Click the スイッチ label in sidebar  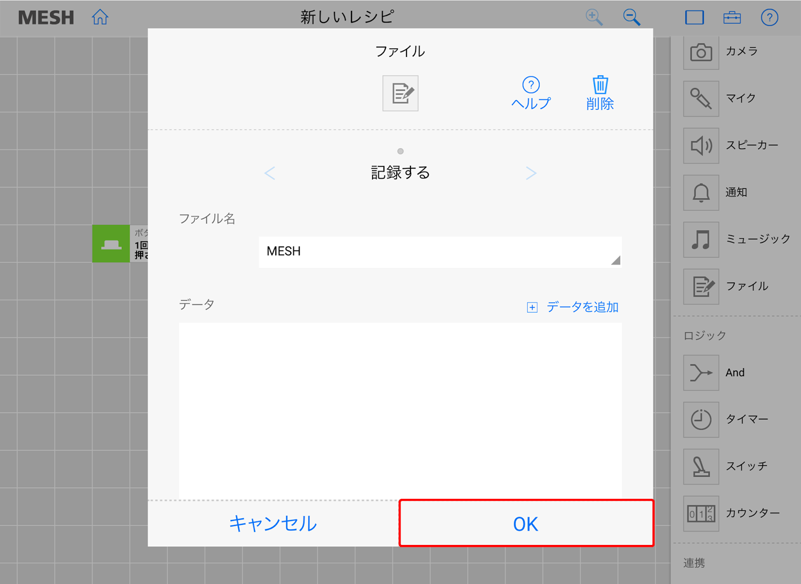point(746,466)
